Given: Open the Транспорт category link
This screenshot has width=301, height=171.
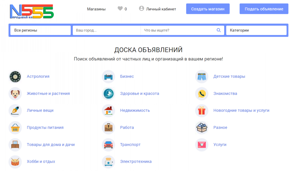Looking at the screenshot, I should (x=130, y=145).
